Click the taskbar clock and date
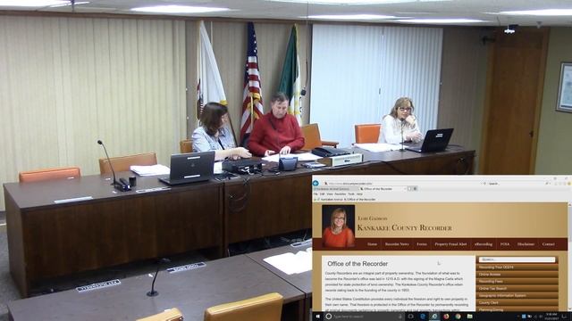 click(551, 316)
